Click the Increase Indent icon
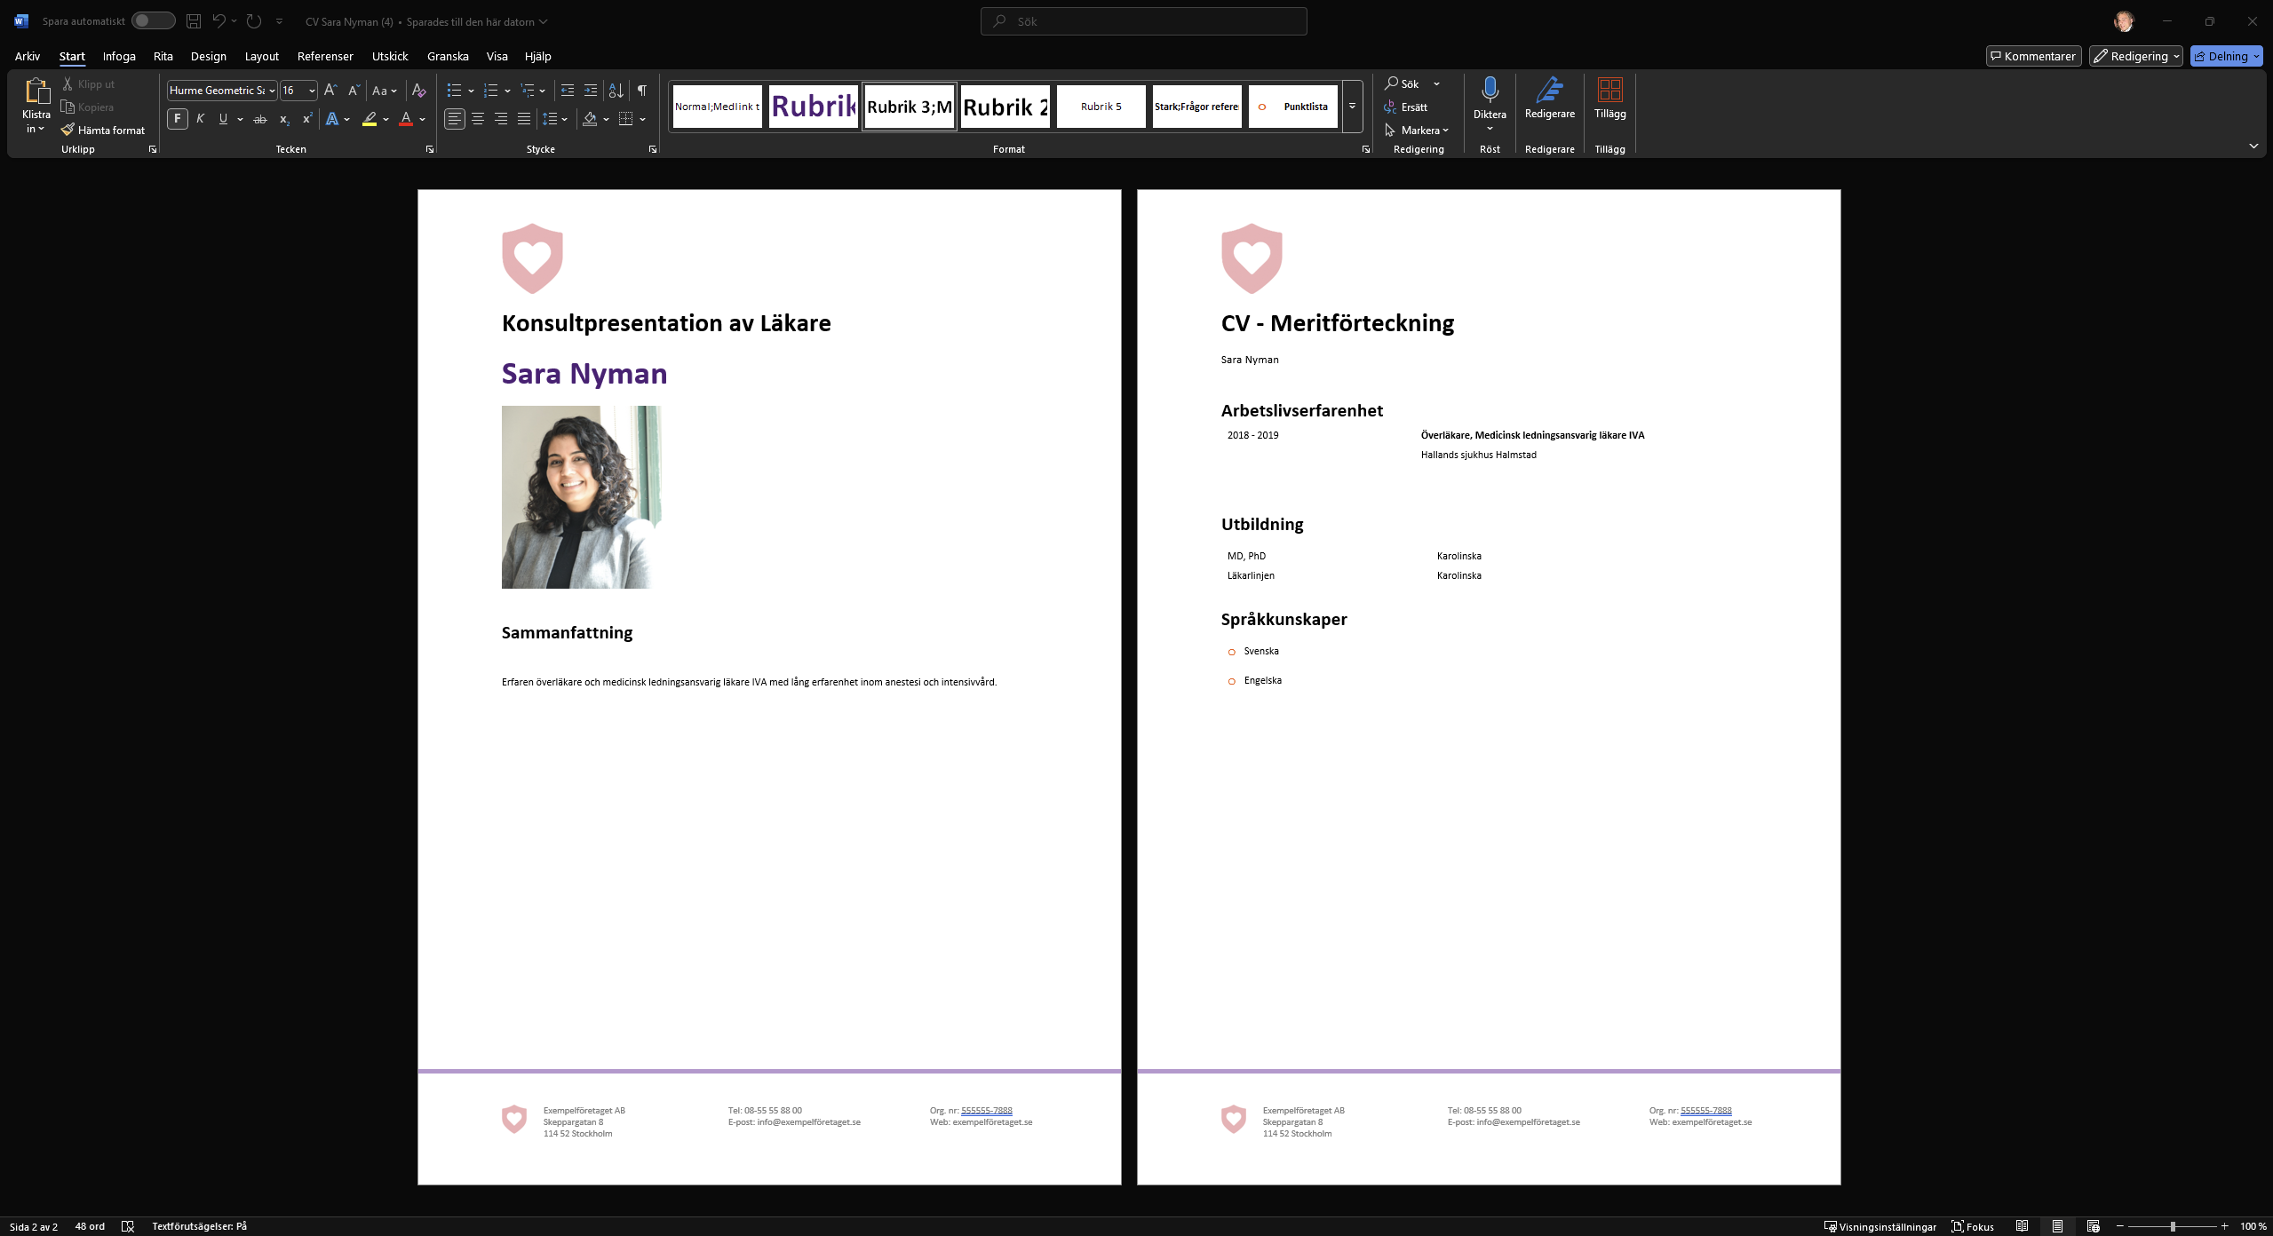The height and width of the screenshot is (1236, 2273). pyautogui.click(x=591, y=91)
